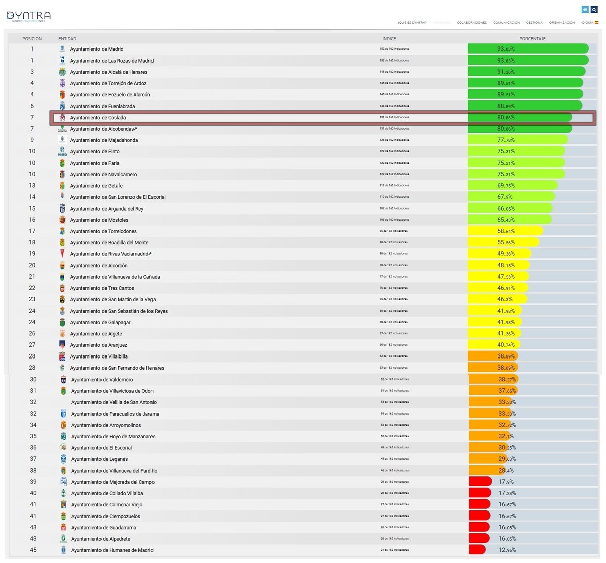Click the index text for Fuenlabrada row
Screen dimensions: 606x563
394,106
